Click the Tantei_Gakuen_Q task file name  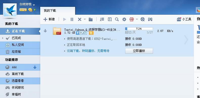click(92, 30)
